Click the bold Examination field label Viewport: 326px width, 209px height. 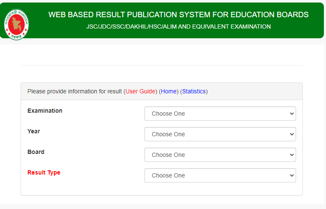coord(45,111)
